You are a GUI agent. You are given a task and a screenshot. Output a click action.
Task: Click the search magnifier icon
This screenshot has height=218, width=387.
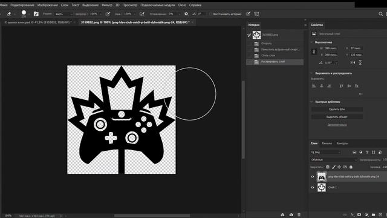380,14
